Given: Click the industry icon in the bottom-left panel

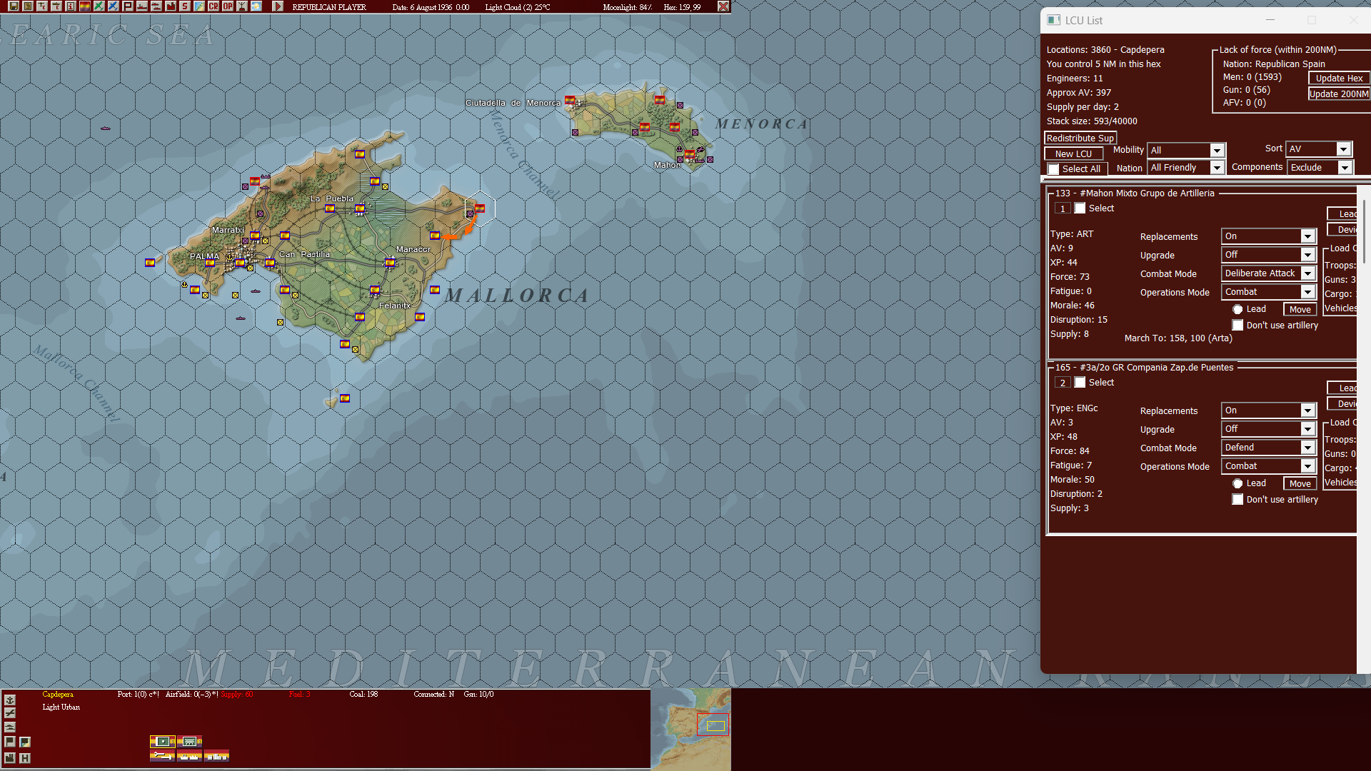Looking at the screenshot, I should click(x=9, y=757).
